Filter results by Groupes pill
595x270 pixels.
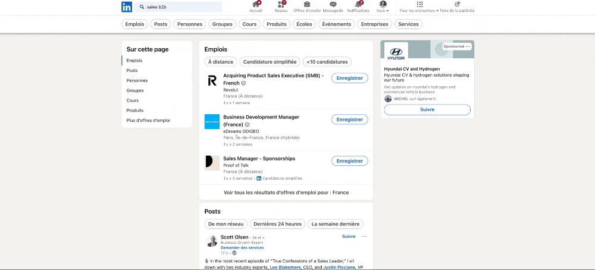click(223, 24)
